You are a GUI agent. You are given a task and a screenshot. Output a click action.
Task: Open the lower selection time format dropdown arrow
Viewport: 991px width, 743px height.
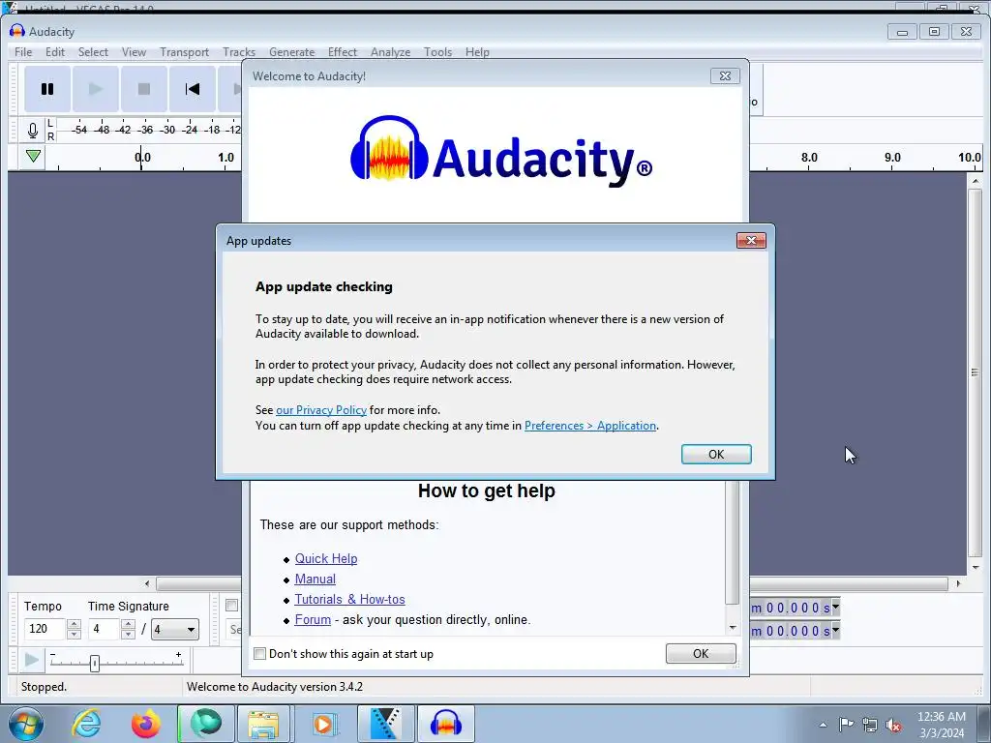click(835, 630)
